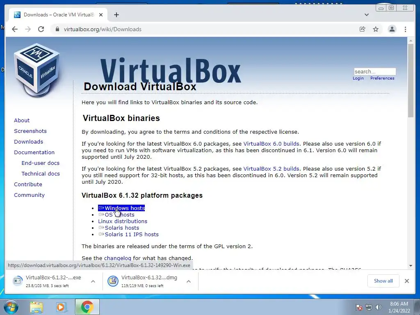Close the Downloads – Oracle VM VirtualBox tab
The image size is (420, 315).
pos(101,15)
